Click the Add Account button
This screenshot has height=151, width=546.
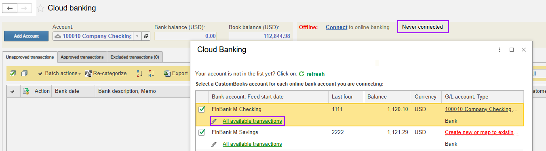pos(26,36)
